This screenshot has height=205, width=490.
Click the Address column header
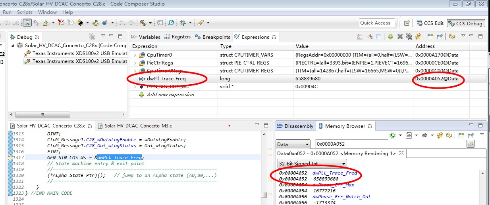(425, 46)
